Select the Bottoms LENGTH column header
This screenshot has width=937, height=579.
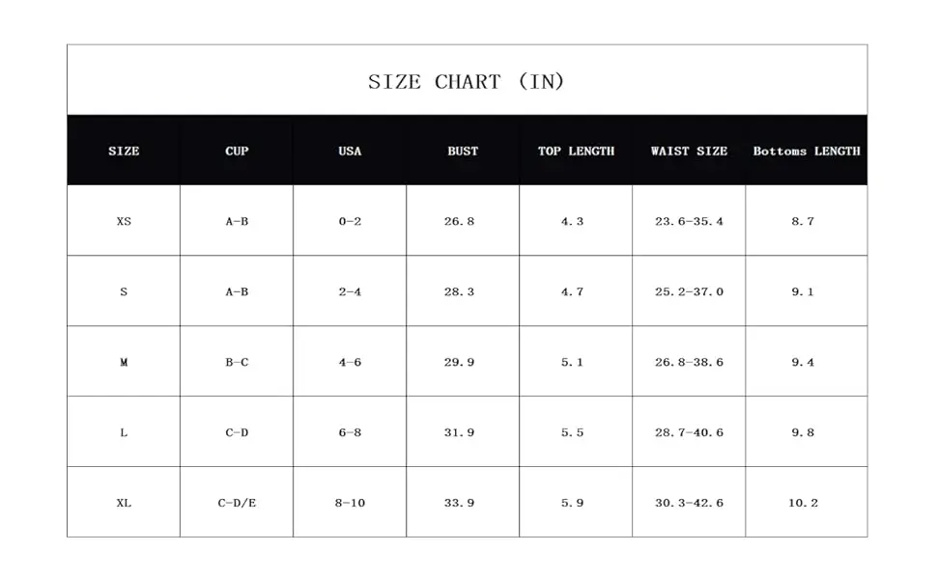[x=807, y=151]
